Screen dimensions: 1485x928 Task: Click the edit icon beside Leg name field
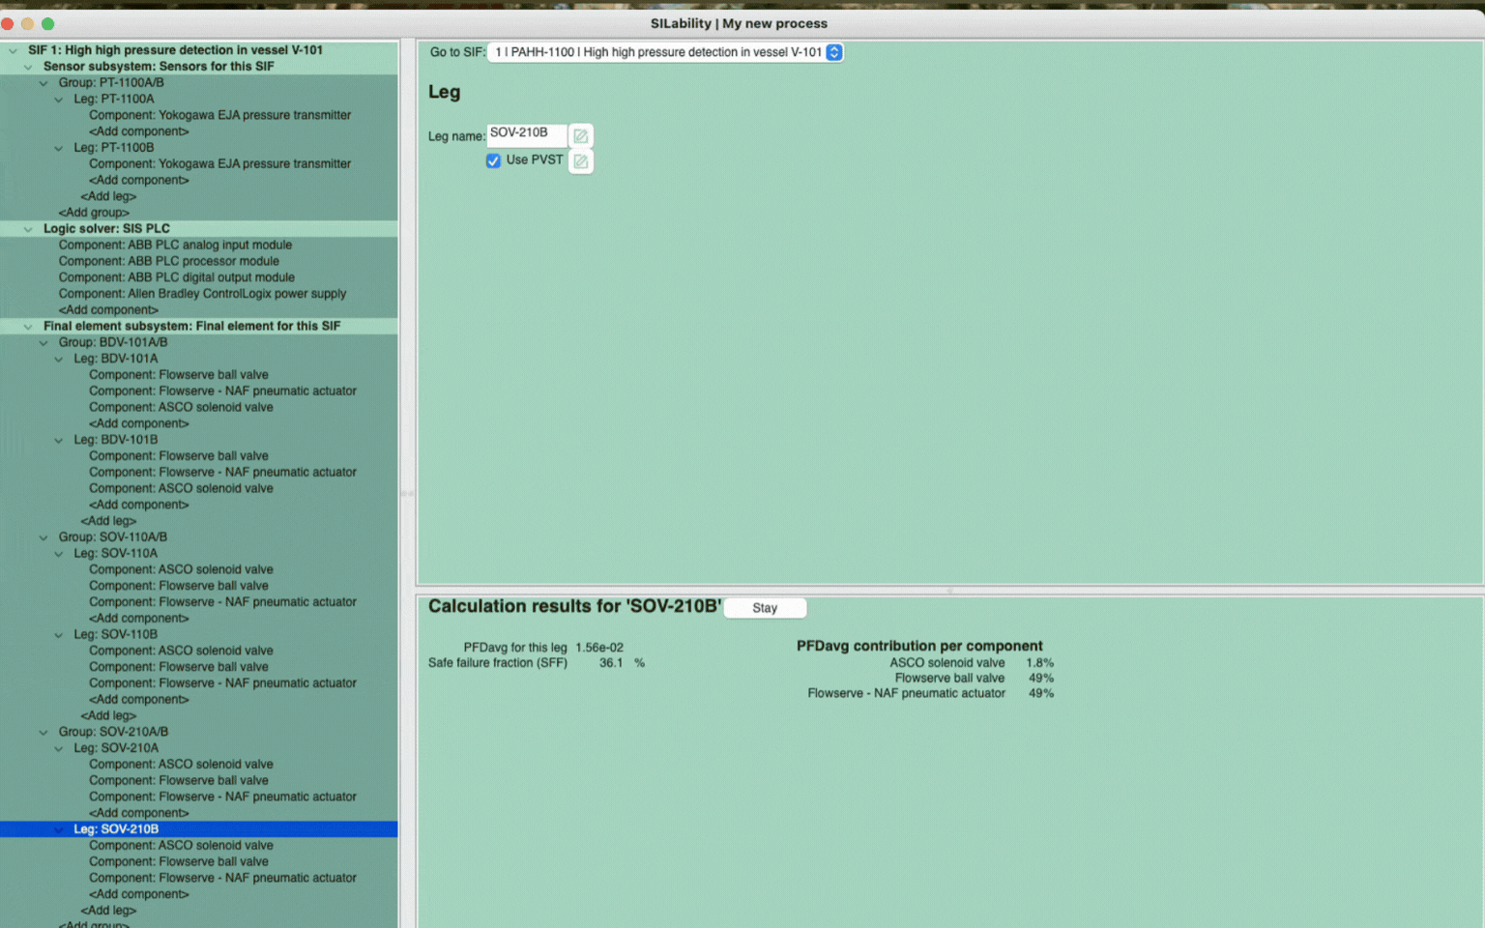coord(580,136)
